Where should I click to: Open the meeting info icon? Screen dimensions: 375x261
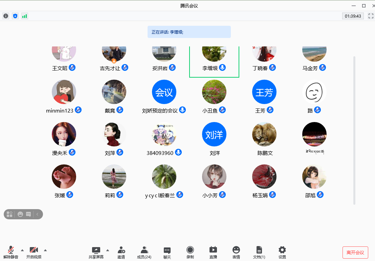6,16
